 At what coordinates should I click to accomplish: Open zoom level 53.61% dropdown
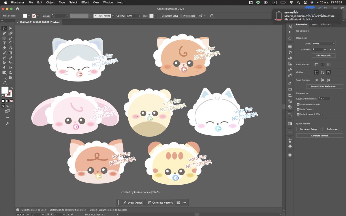[x=28, y=214]
